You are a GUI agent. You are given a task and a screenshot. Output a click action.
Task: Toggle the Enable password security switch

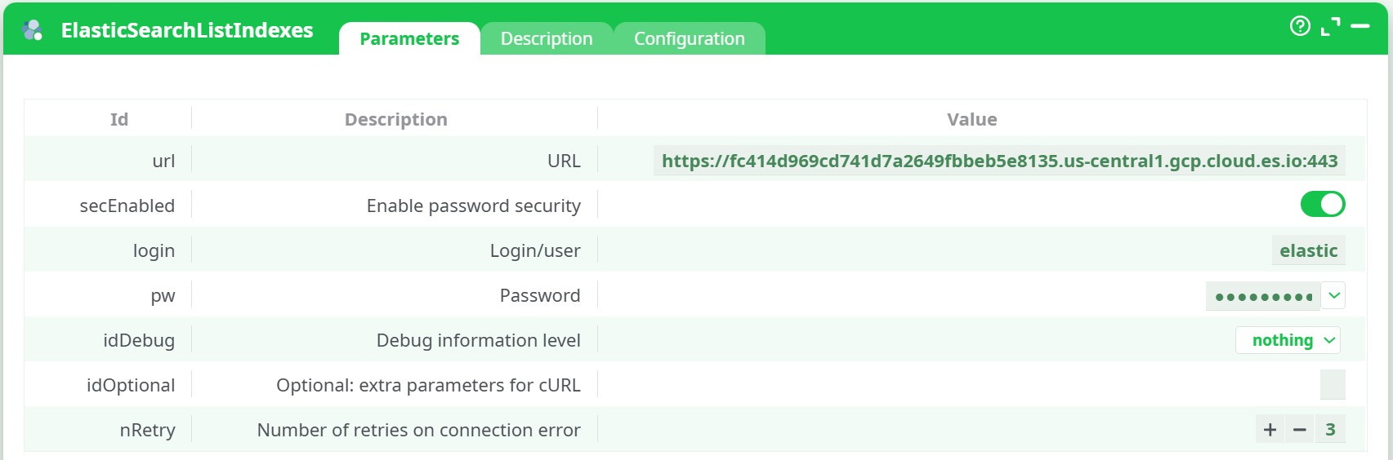coord(1323,204)
